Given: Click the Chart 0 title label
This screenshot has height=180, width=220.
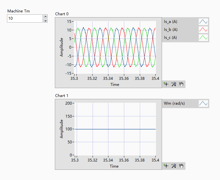Looking at the screenshot, I should (x=62, y=14).
